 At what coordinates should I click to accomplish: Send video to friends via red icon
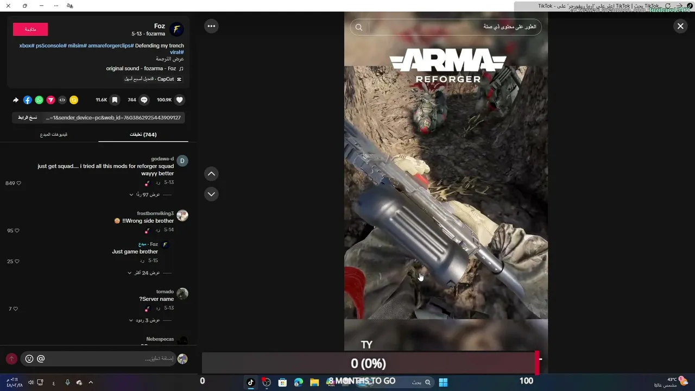click(x=50, y=100)
